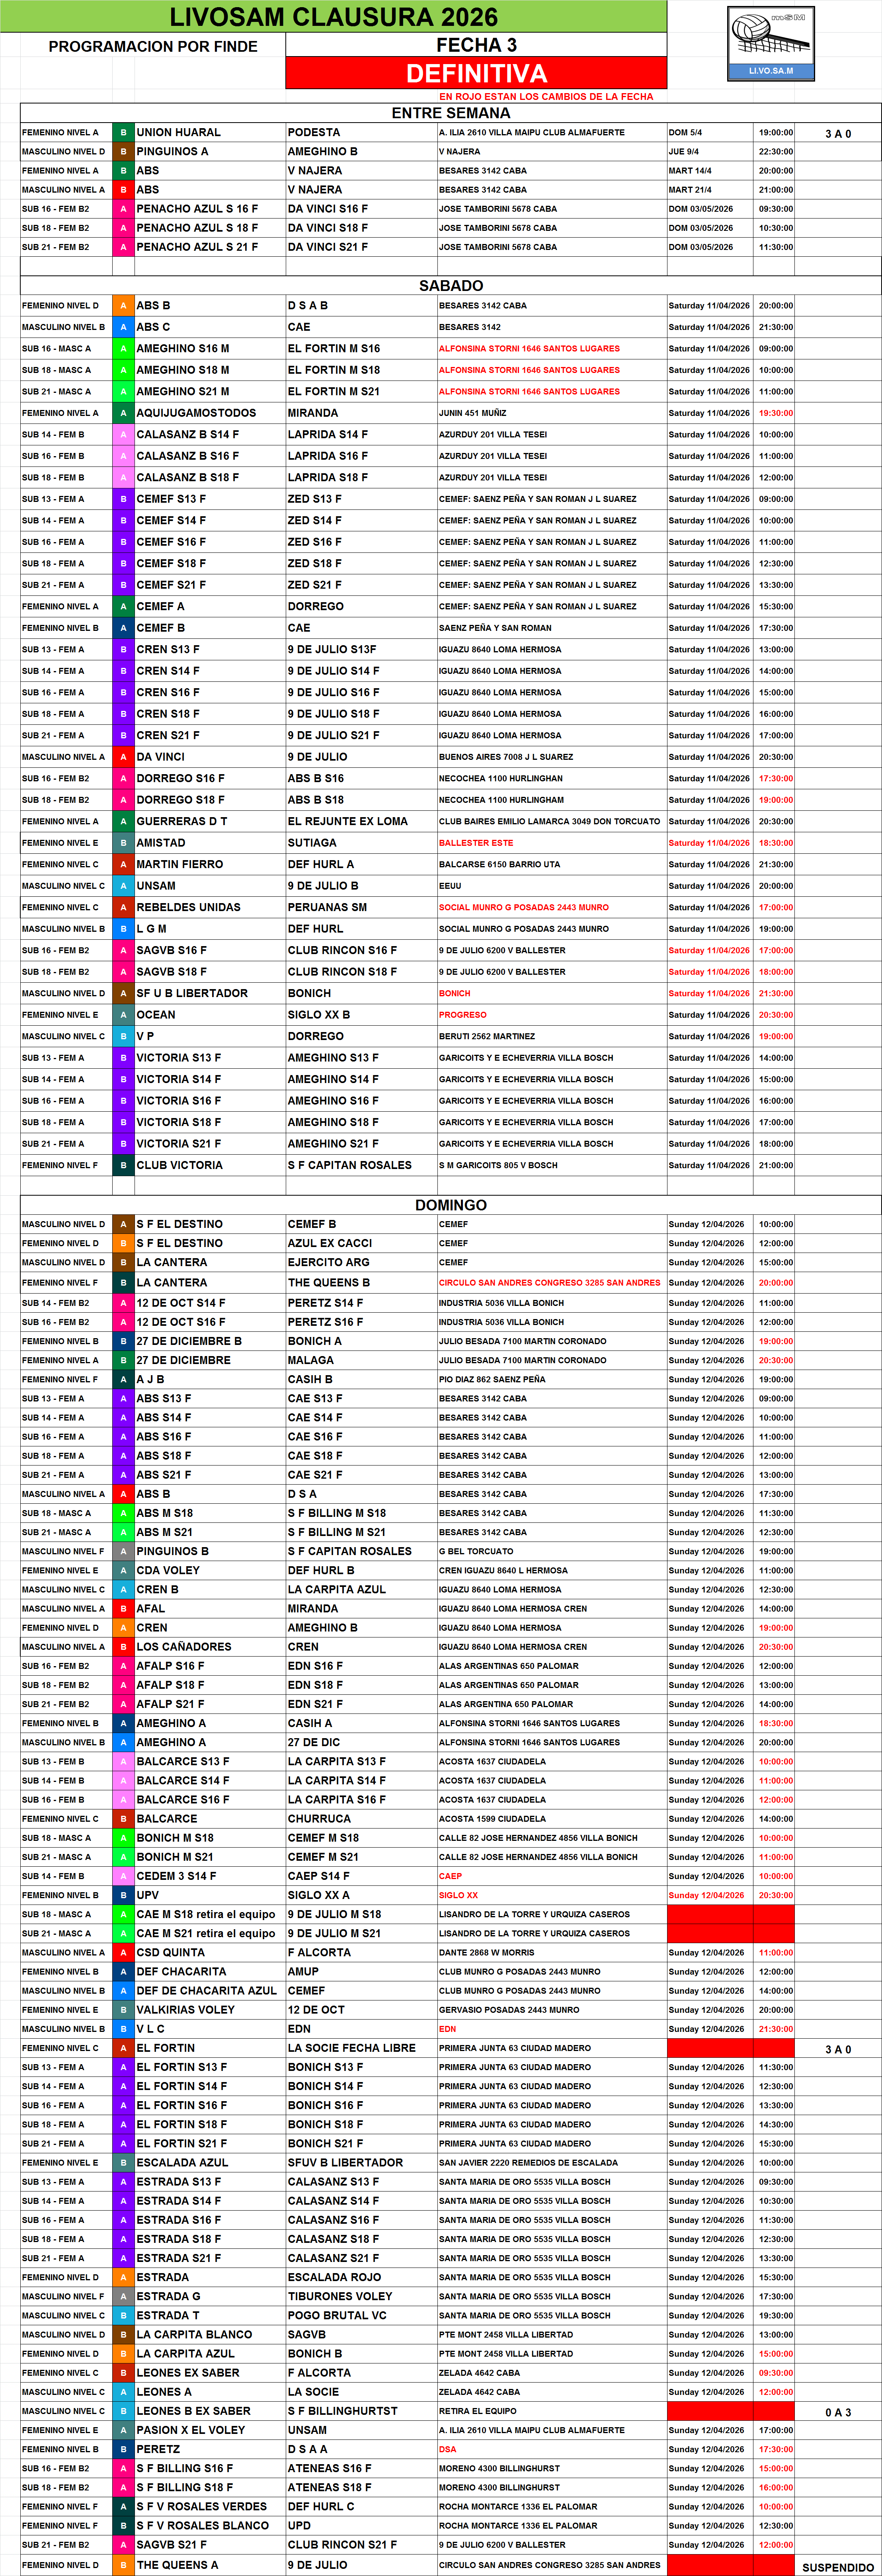Select the 0 A 3 result cell
Screen dimensions: 882x2576
tap(837, 2412)
